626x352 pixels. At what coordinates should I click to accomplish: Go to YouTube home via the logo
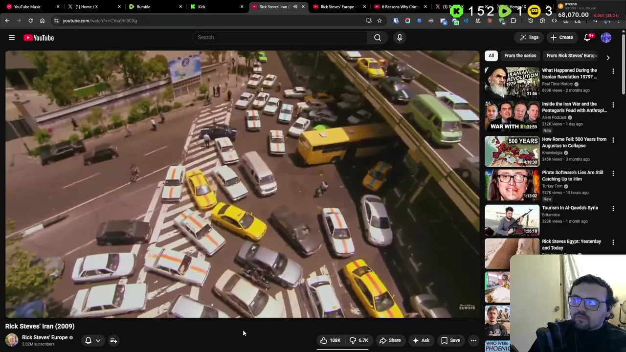[x=39, y=38]
